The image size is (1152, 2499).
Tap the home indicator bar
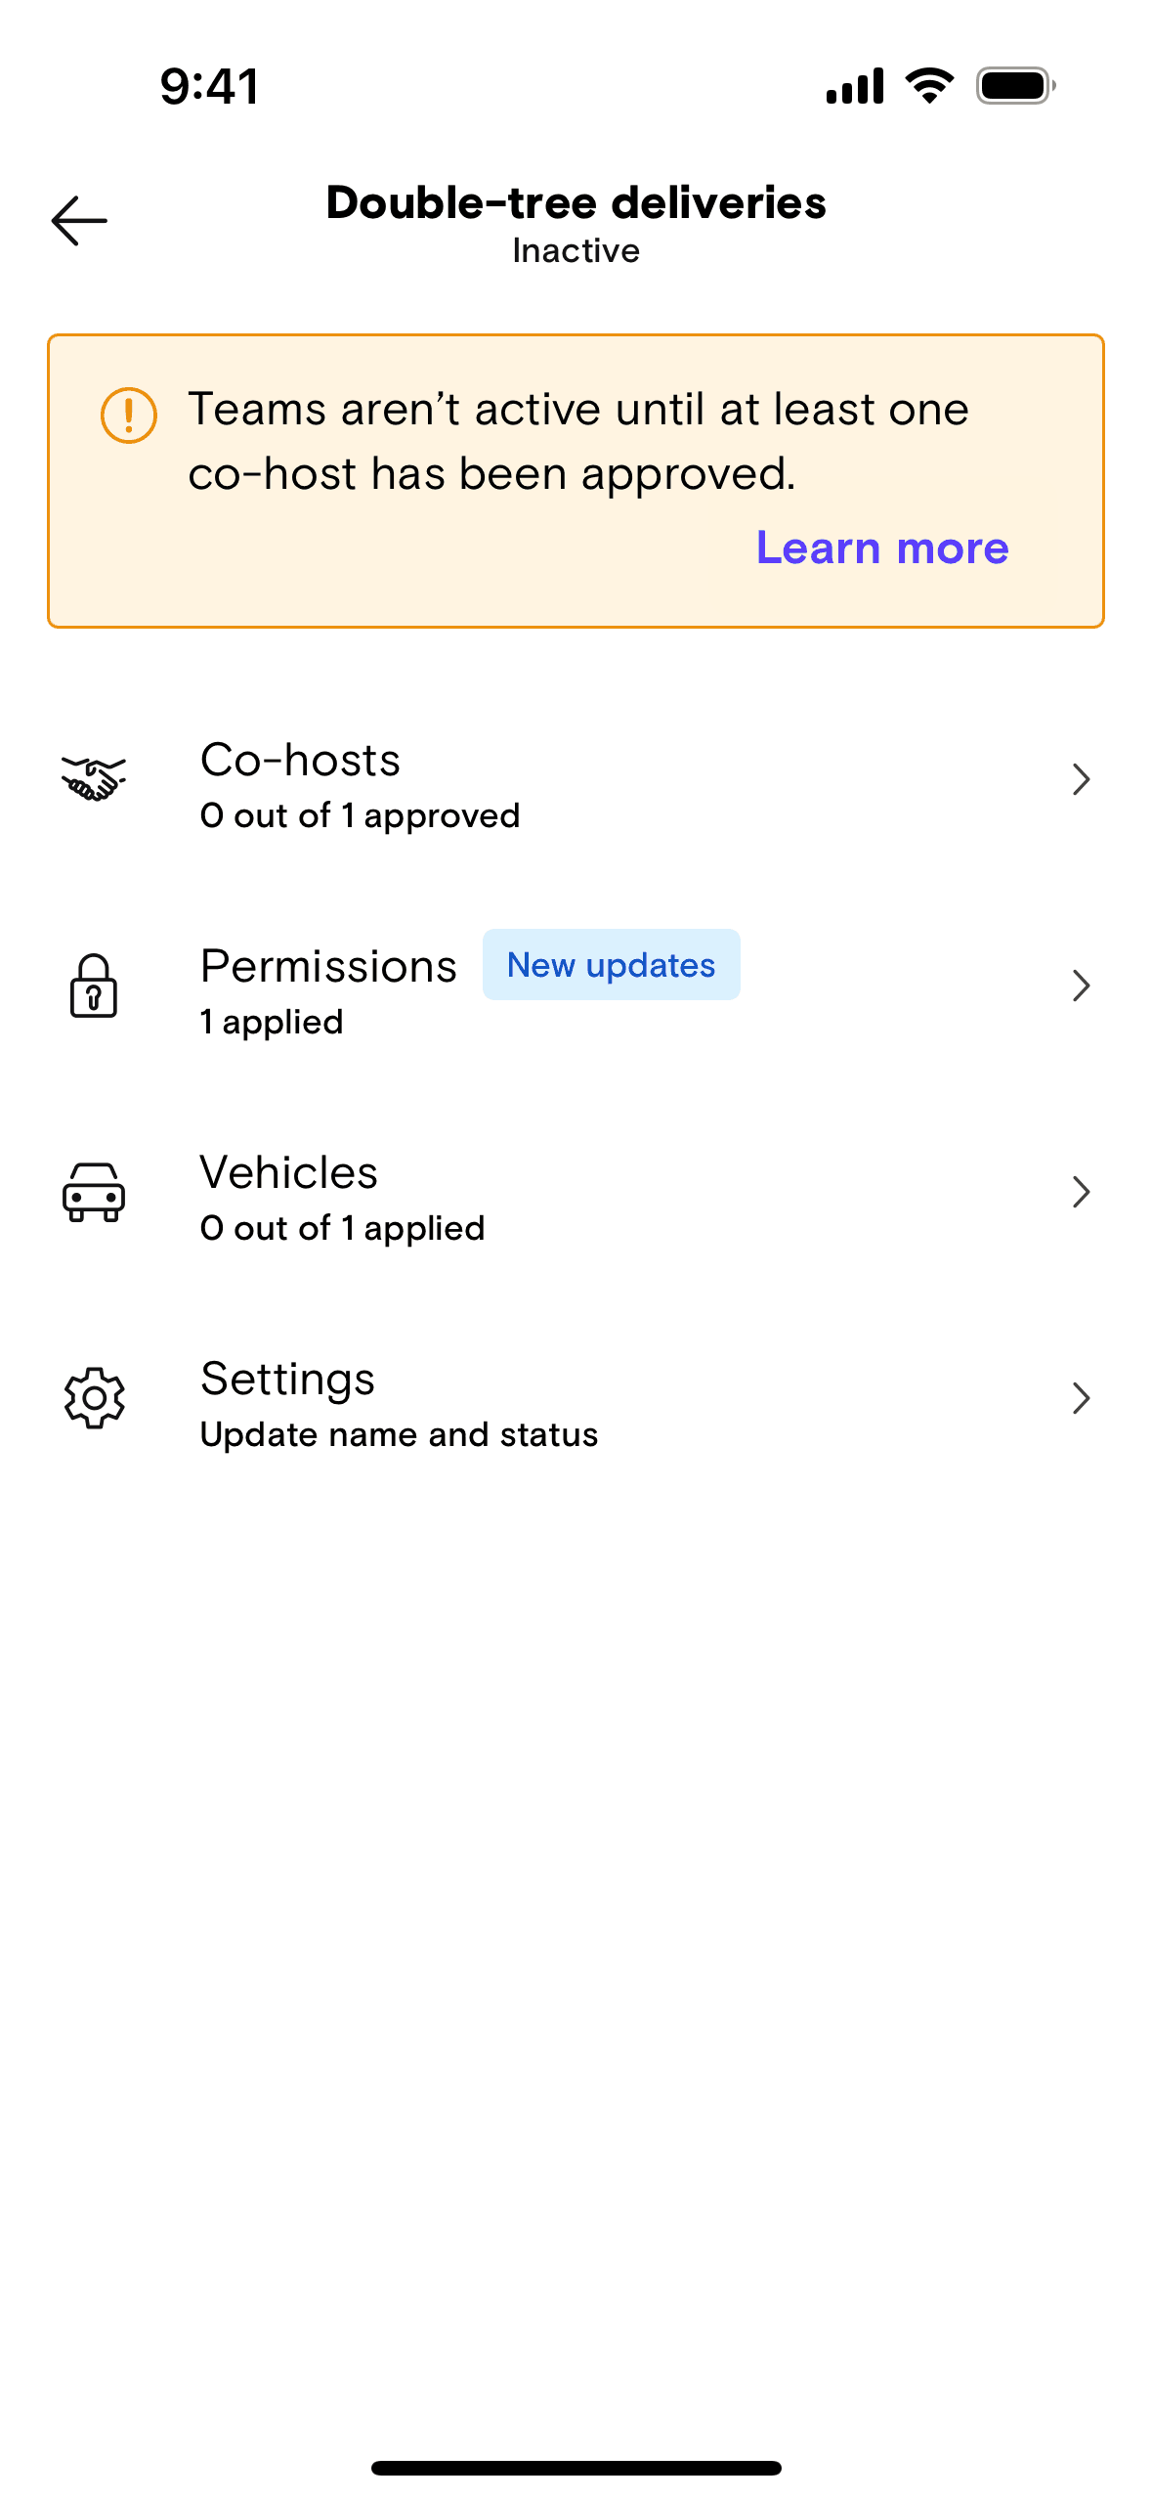pos(576,2468)
